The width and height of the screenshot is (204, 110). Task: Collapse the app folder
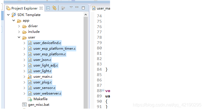(14, 20)
